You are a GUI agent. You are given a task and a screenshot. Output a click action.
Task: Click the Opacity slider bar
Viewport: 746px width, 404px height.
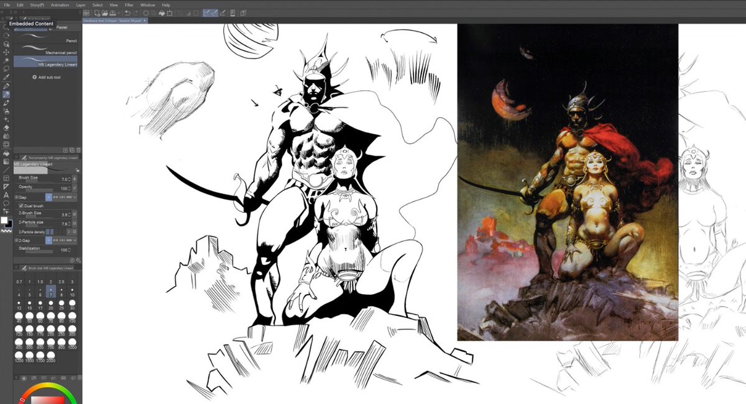[x=39, y=191]
